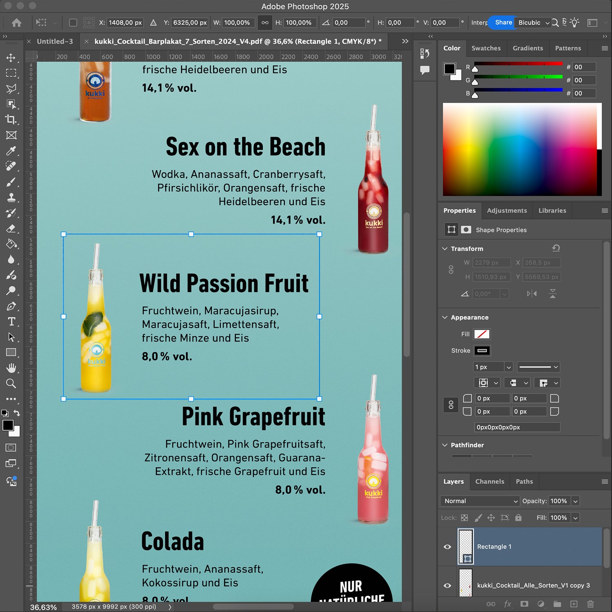Select the Horizontal Type tool

tap(11, 322)
